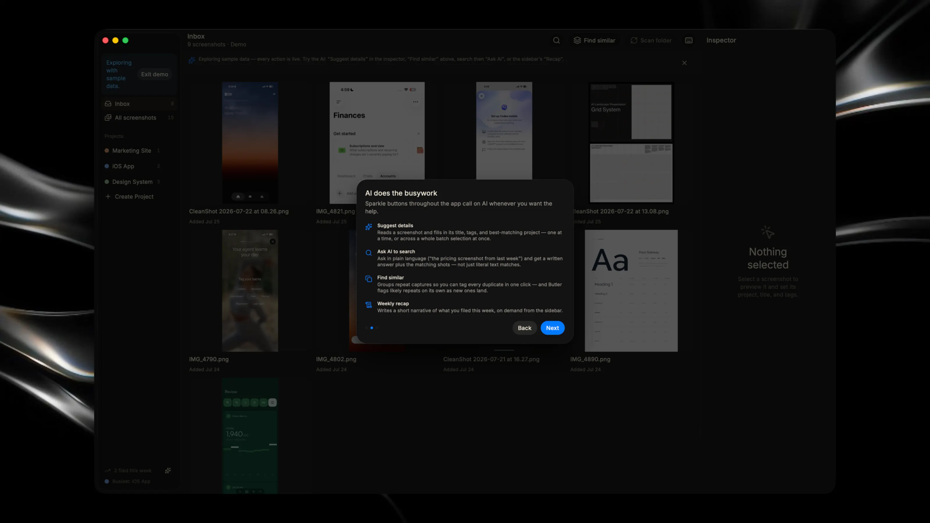This screenshot has width=930, height=523.
Task: Click file name 'IMG_4890.png'
Action: tap(590, 359)
